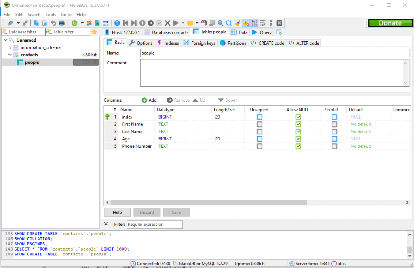
Task: Click the star favorites icon beside Table filter
Action: coord(94,32)
